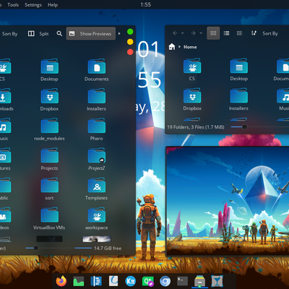The image size is (289, 289).
Task: Open the KDE Connect dock icon
Action: (131, 281)
